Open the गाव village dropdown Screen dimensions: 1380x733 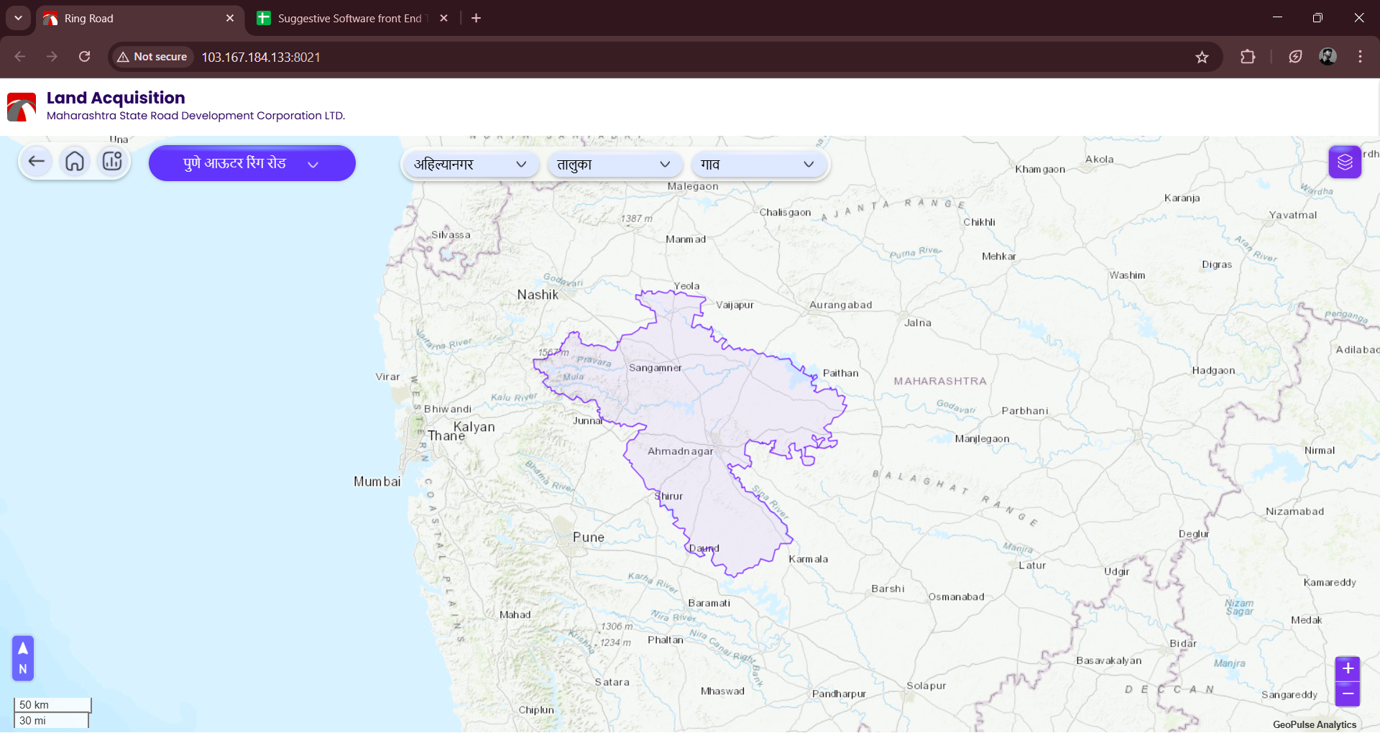[x=758, y=165]
